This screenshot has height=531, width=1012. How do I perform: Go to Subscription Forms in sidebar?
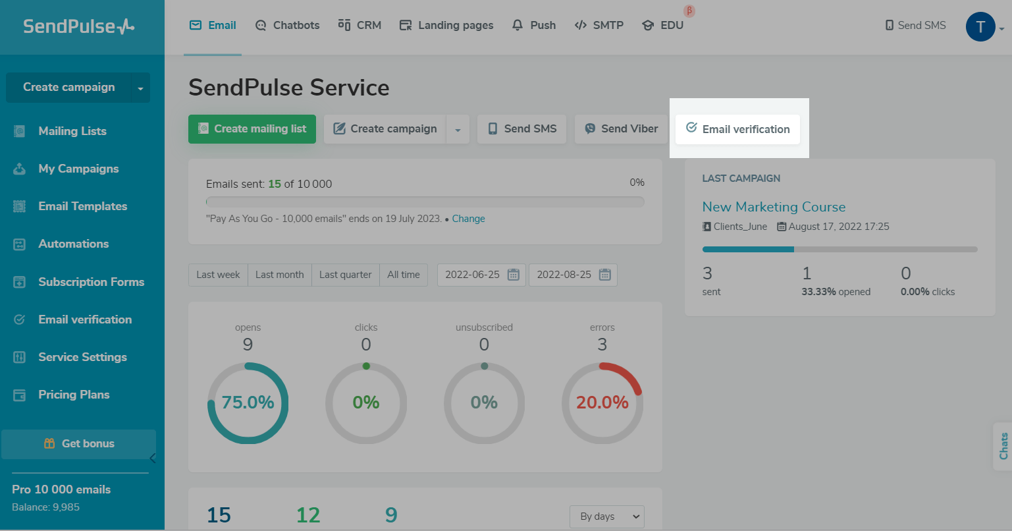click(91, 282)
